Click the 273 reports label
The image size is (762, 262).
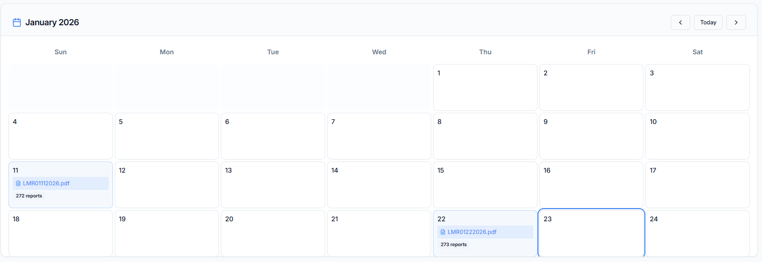(x=454, y=245)
